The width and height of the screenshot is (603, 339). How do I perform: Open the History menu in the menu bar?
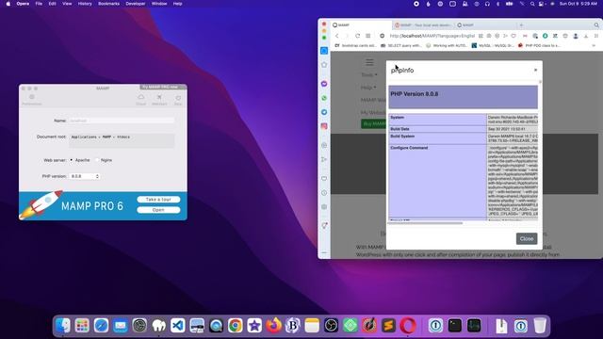click(x=85, y=4)
